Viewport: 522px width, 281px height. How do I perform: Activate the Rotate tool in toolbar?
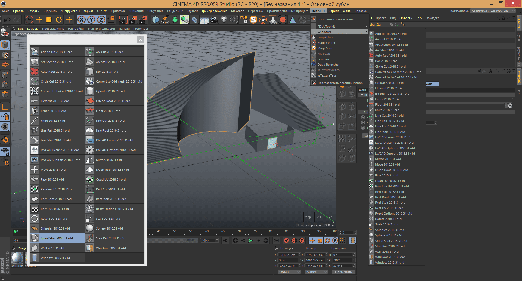click(59, 20)
